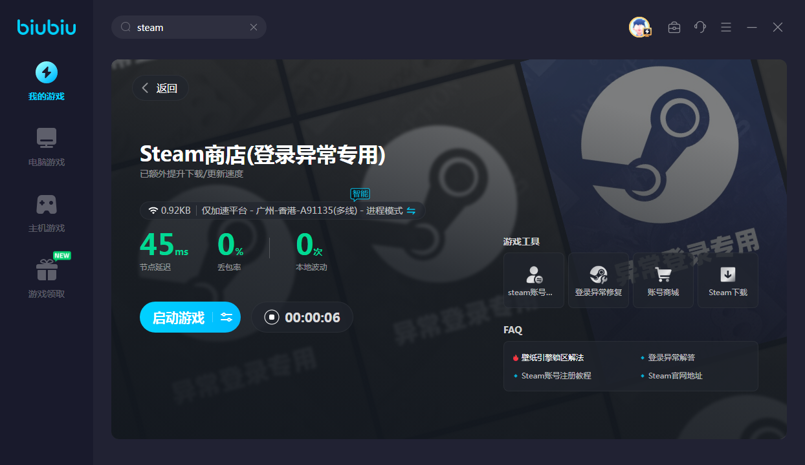Open 账号商城 shopping cart tool

663,280
